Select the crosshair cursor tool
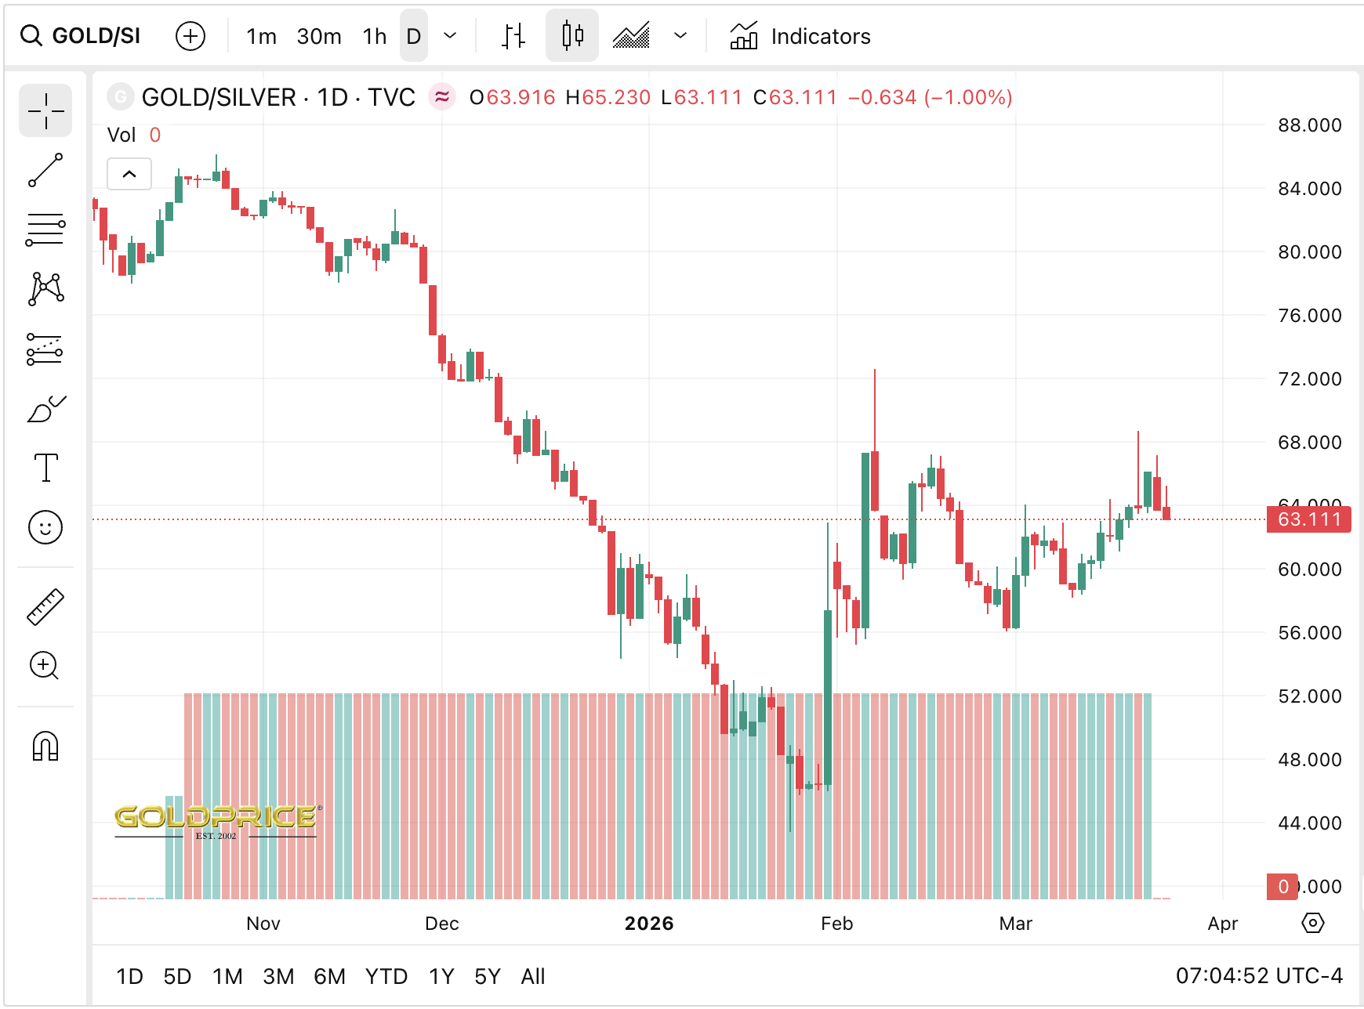This screenshot has height=1009, width=1364. (x=45, y=110)
